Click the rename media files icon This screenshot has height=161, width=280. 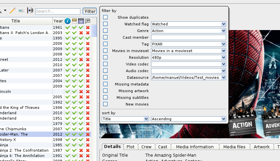pyautogui.click(x=21, y=11)
